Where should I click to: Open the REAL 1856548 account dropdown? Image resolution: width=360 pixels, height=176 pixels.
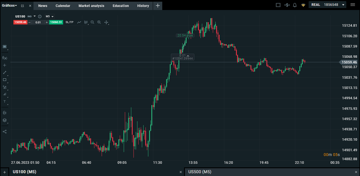[x=327, y=5]
